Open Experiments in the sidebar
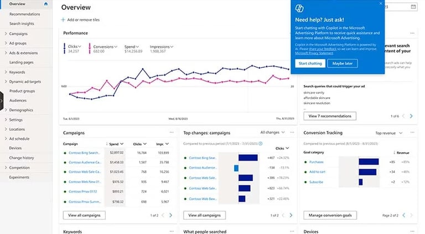The height and width of the screenshot is (234, 425). [19, 177]
